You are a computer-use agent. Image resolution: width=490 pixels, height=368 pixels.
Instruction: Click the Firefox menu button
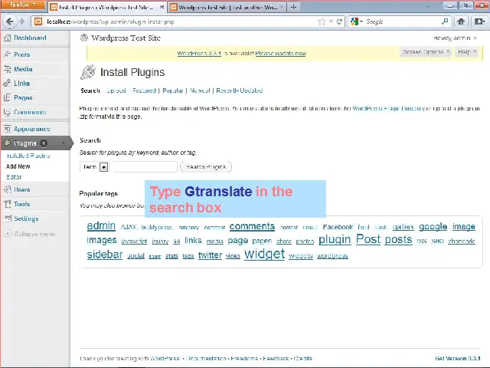click(21, 6)
